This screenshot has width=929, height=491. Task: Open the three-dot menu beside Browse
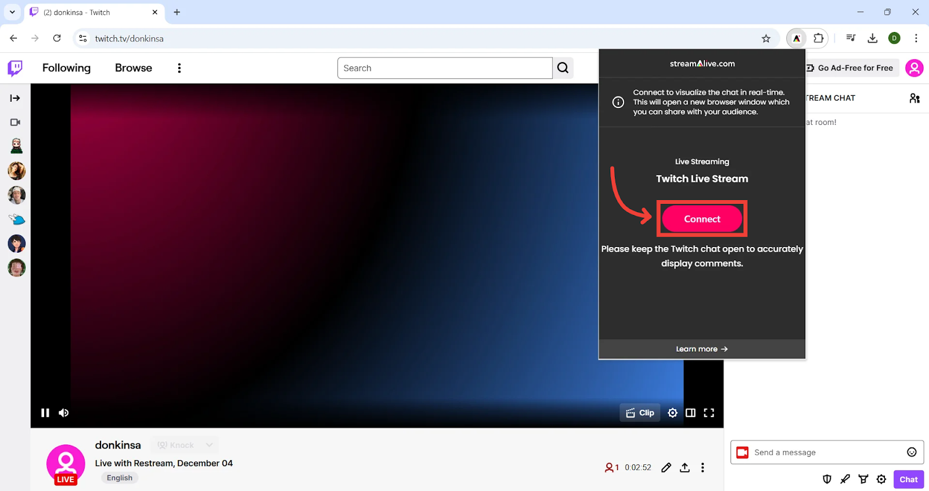pos(179,68)
